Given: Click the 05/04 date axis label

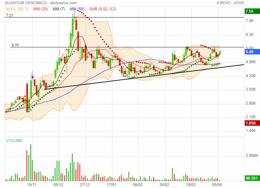Looking at the screenshot, I should tap(217, 184).
